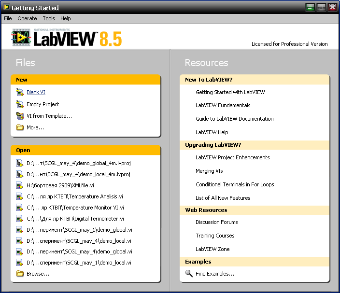Click the SCGL_may_4 demo_global.vi file icon

click(19, 251)
